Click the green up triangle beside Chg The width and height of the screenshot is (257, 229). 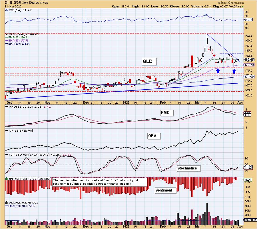coord(242,7)
